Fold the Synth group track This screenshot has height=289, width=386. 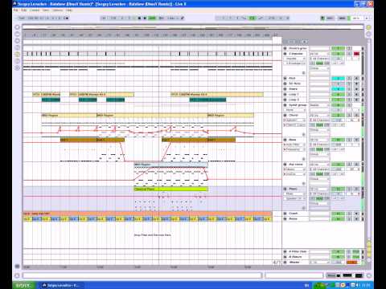click(285, 105)
